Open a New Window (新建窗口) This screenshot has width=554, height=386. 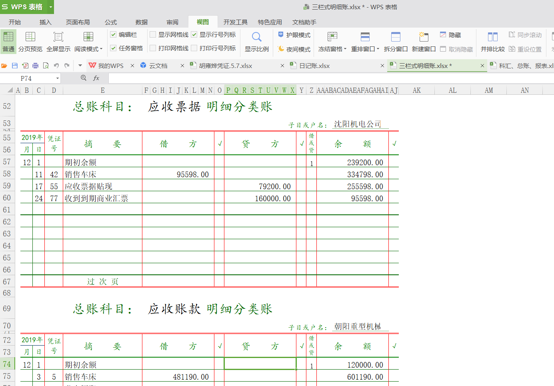424,42
